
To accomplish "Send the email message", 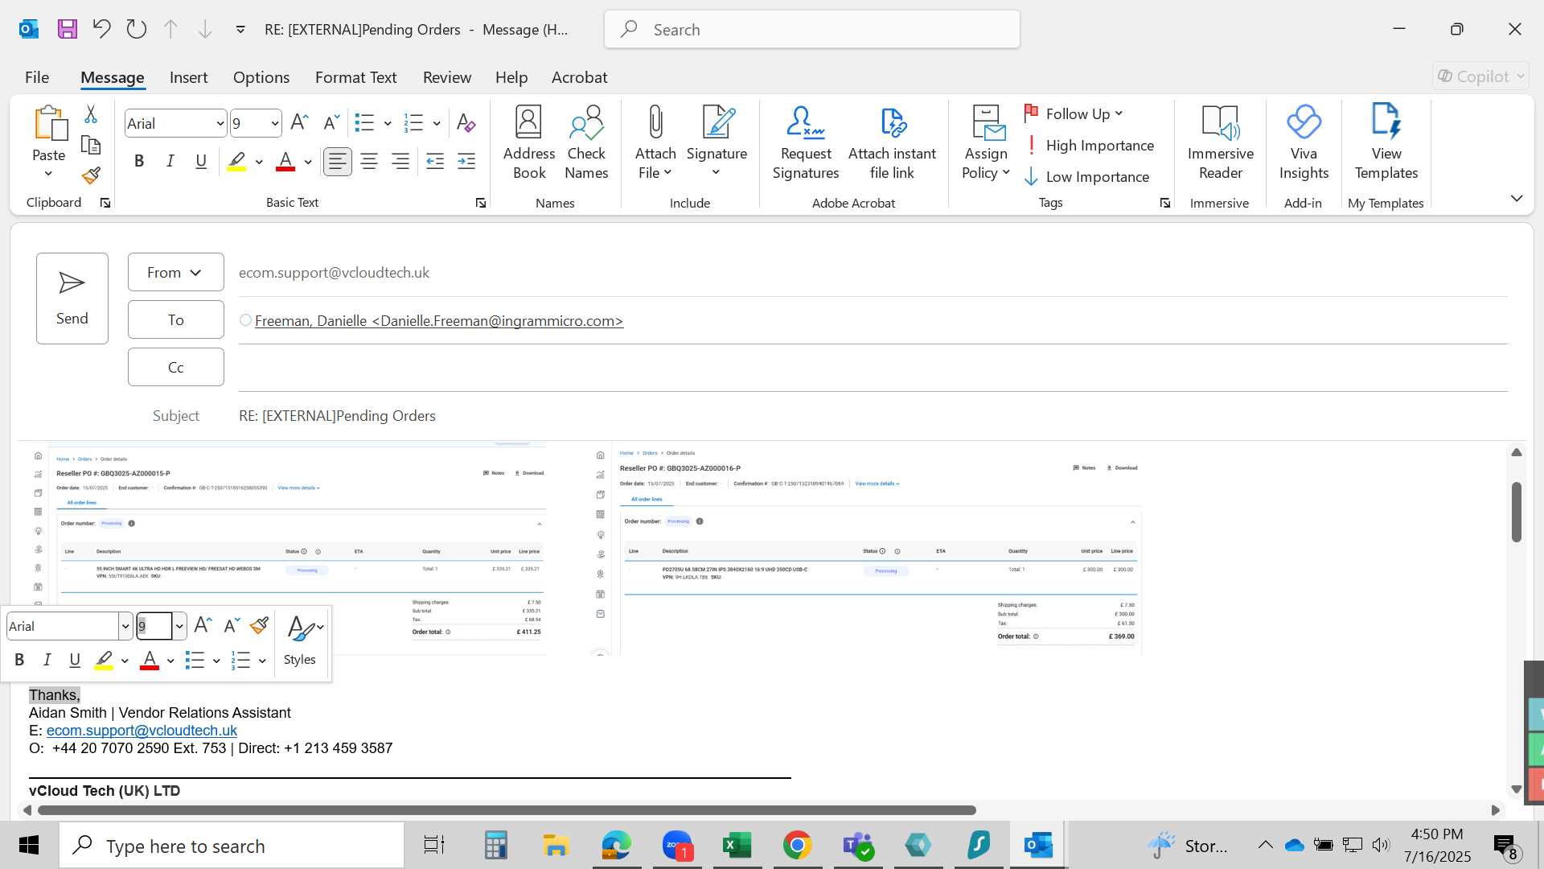I will tap(72, 299).
